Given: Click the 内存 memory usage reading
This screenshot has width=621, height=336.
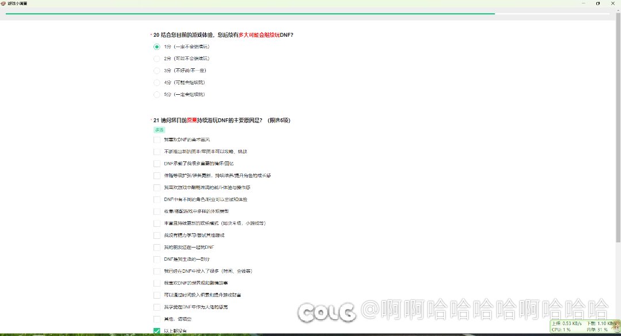Looking at the screenshot, I should click(x=597, y=329).
